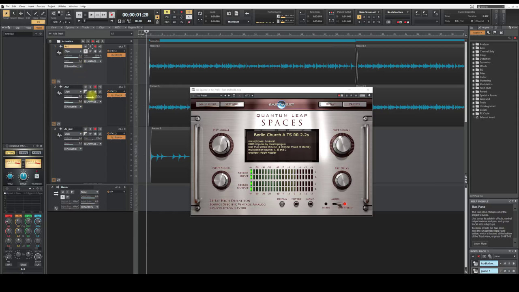Viewport: 519px width, 292px height.
Task: Adjust the Ac2 Pan slider
Action: [x=93, y=97]
